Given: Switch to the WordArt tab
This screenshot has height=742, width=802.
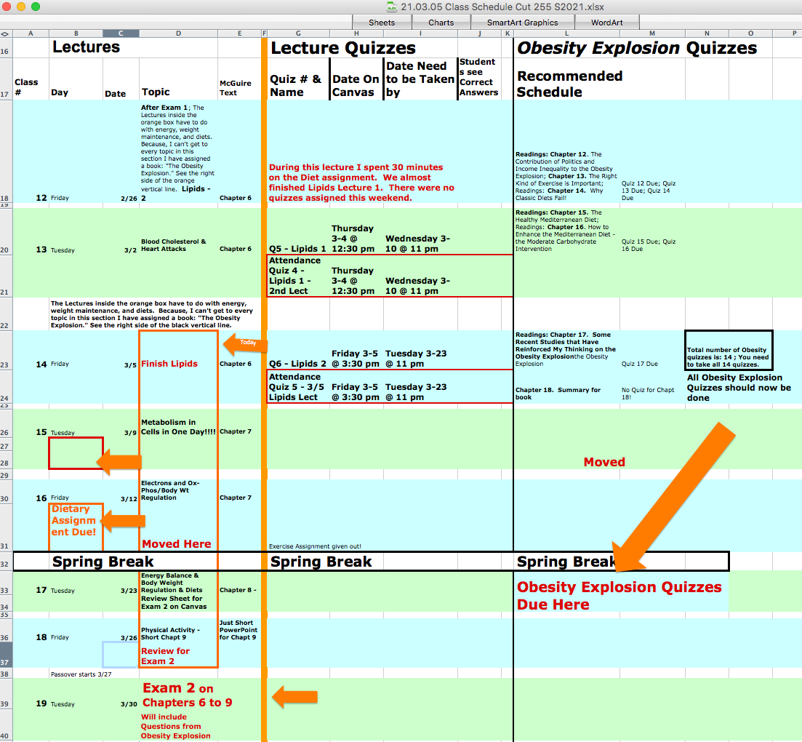Looking at the screenshot, I should pyautogui.click(x=606, y=23).
